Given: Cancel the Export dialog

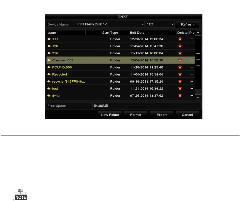Looking at the screenshot, I should point(187,115).
